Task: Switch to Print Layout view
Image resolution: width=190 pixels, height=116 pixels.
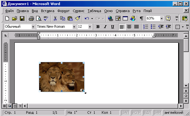Action: tap(15, 106)
